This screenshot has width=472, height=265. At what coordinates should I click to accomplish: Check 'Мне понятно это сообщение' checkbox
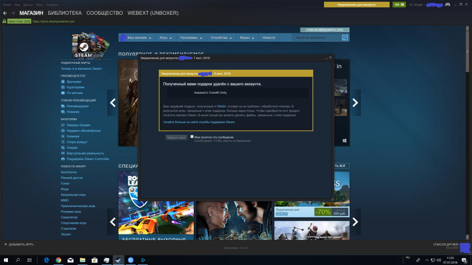pos(192,137)
